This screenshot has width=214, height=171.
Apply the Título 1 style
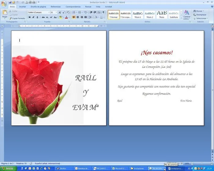tap(138, 15)
